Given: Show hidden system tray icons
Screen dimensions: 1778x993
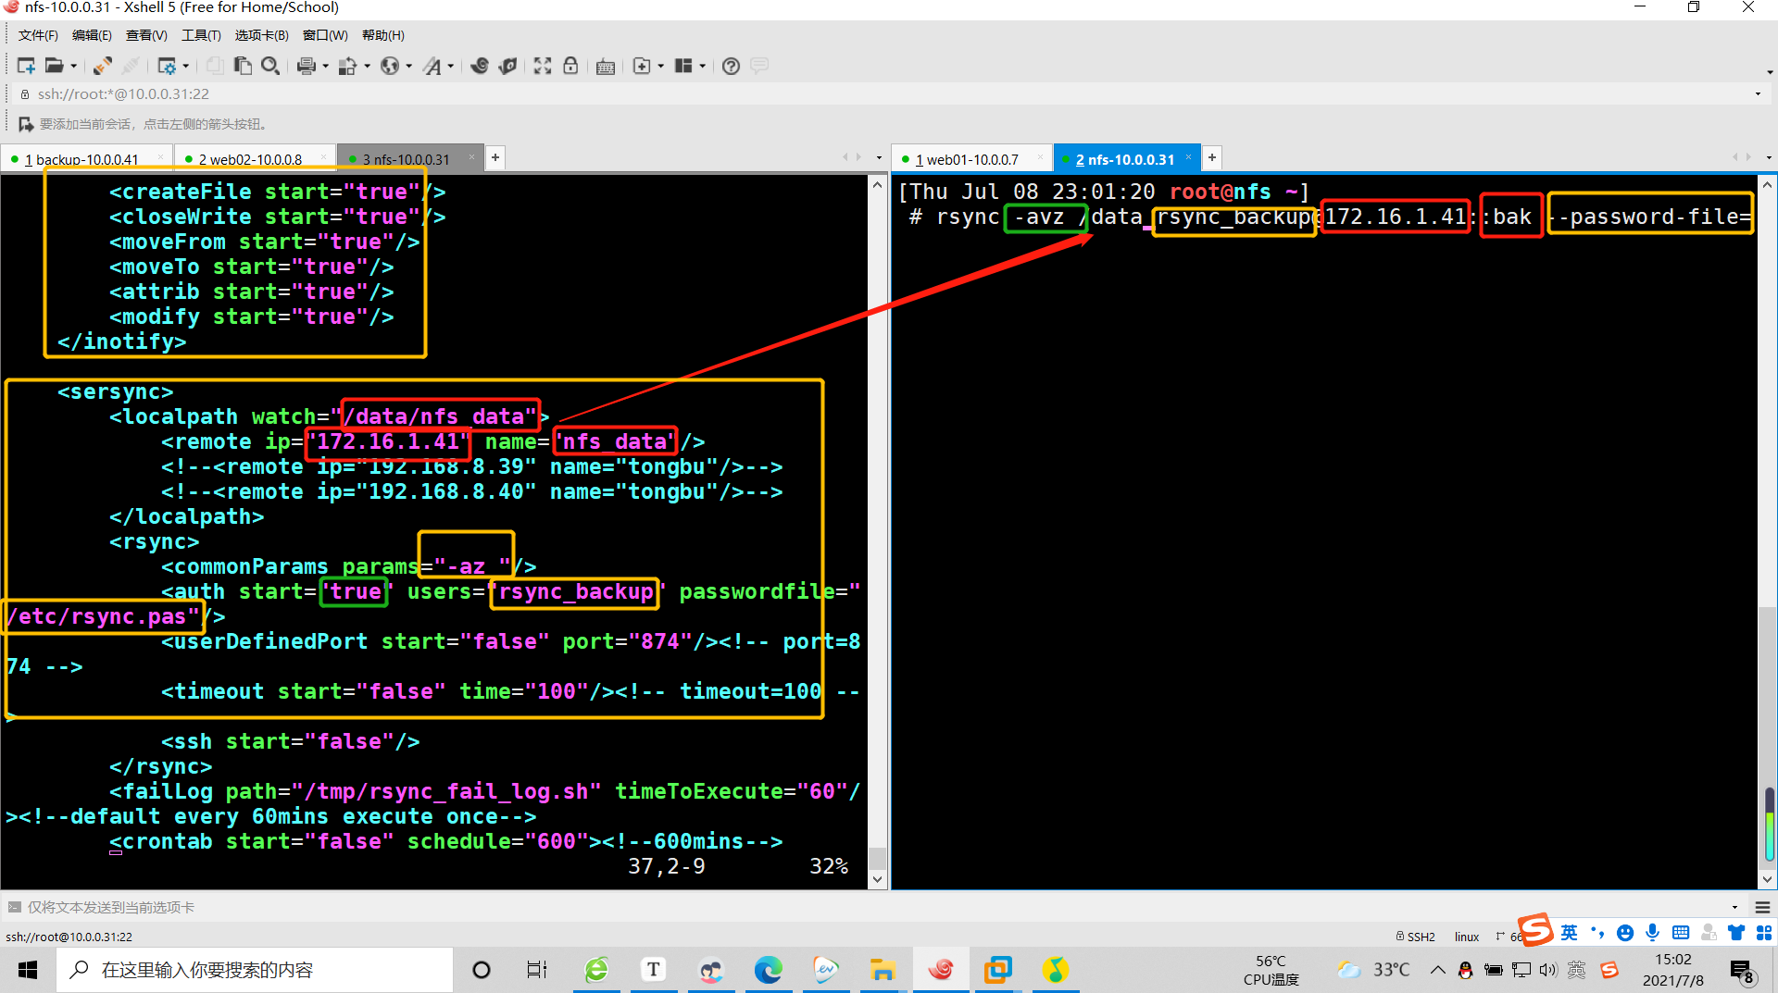Looking at the screenshot, I should (x=1437, y=970).
